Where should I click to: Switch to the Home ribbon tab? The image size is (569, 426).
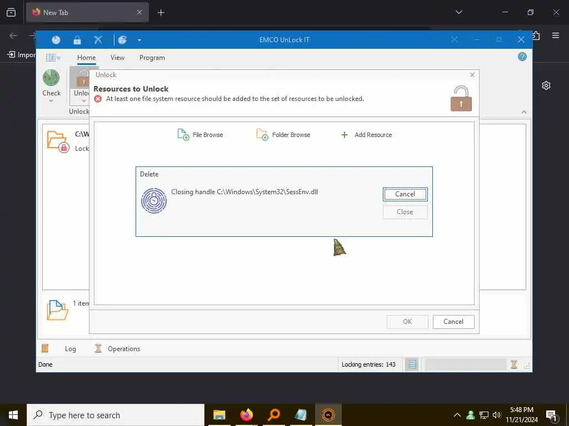coord(86,58)
